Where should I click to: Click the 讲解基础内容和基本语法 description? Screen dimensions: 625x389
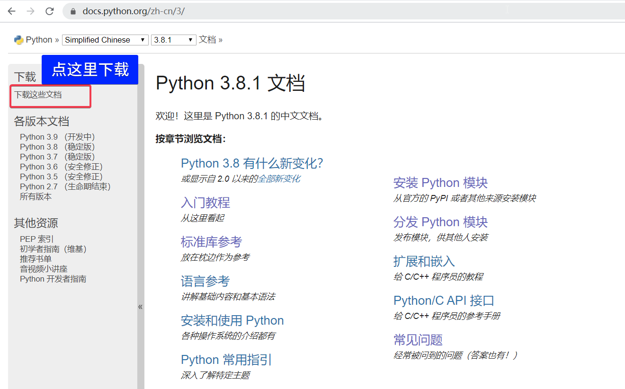(x=228, y=297)
